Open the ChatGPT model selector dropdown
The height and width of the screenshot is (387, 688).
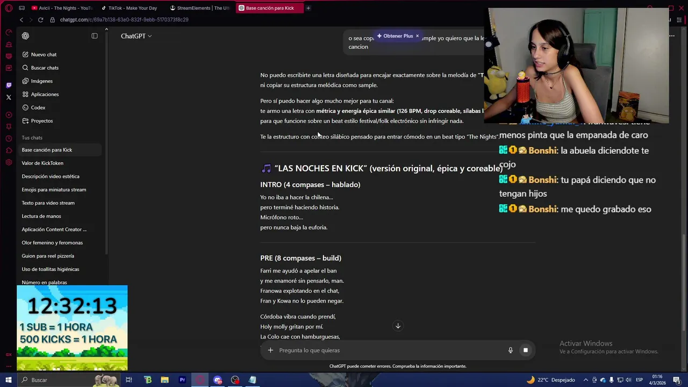point(136,36)
